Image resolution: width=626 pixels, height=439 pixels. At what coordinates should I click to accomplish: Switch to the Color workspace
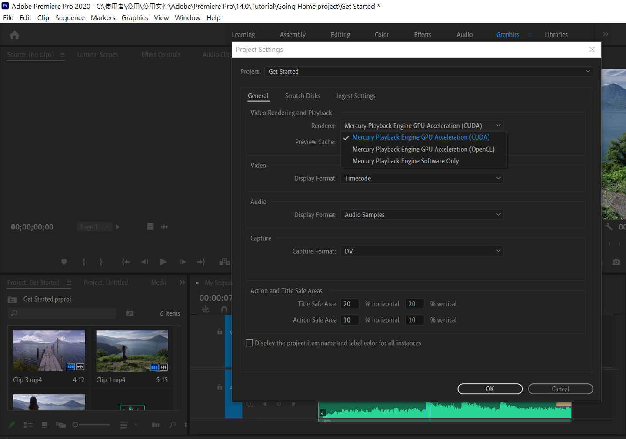(x=382, y=35)
